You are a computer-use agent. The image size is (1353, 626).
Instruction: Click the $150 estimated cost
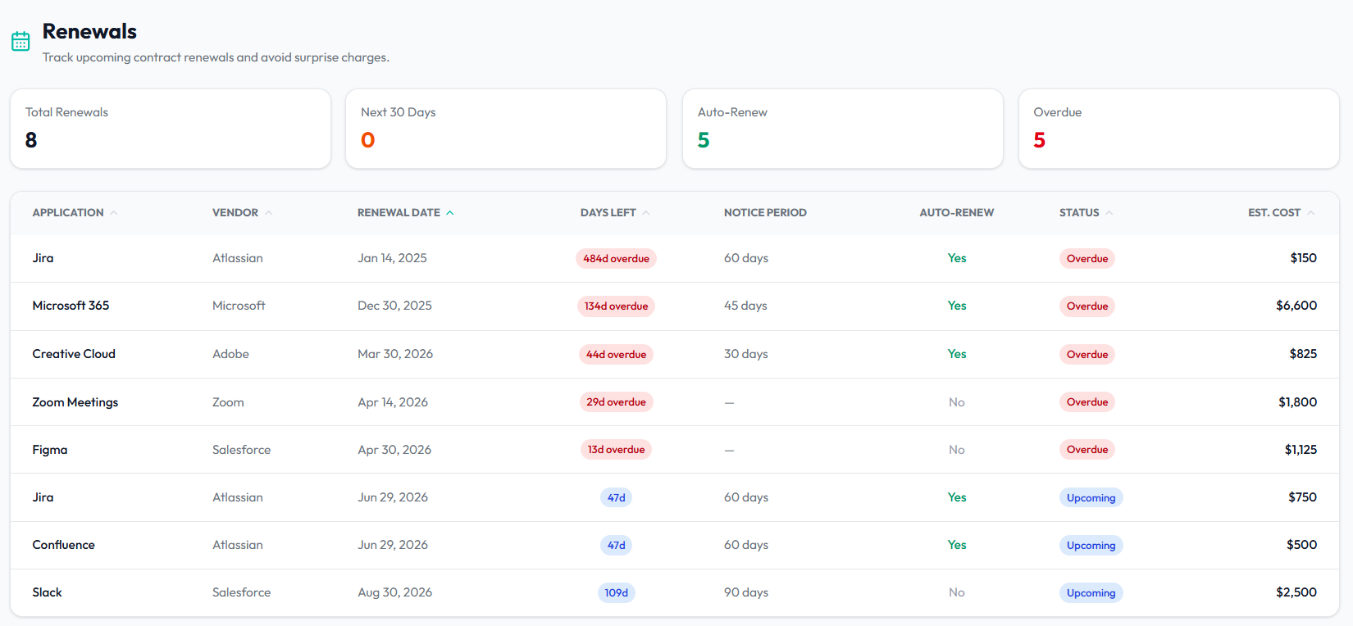[x=1303, y=258]
